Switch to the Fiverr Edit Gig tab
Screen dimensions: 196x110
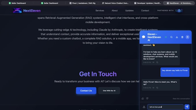pos(82,3)
